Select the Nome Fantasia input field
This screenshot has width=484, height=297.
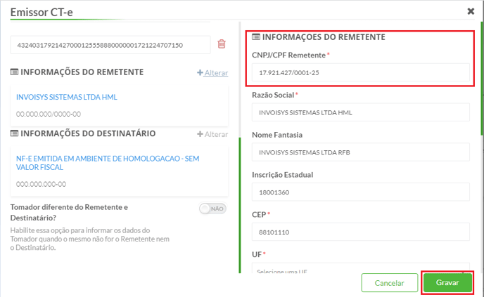point(360,152)
